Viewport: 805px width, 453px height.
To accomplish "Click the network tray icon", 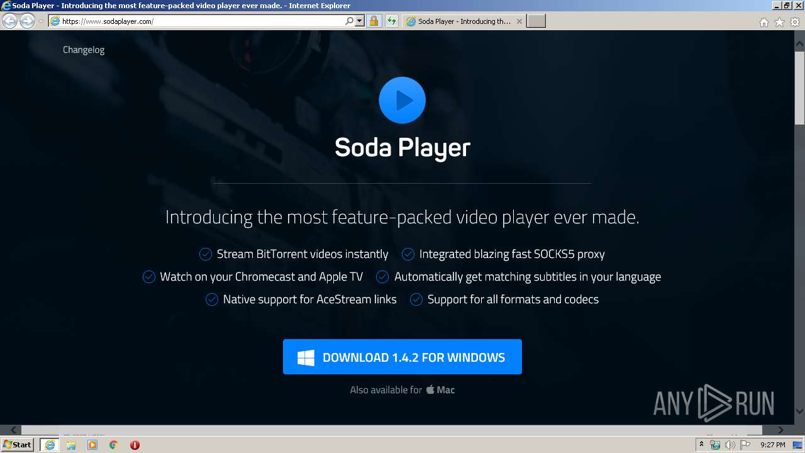I will click(x=715, y=445).
